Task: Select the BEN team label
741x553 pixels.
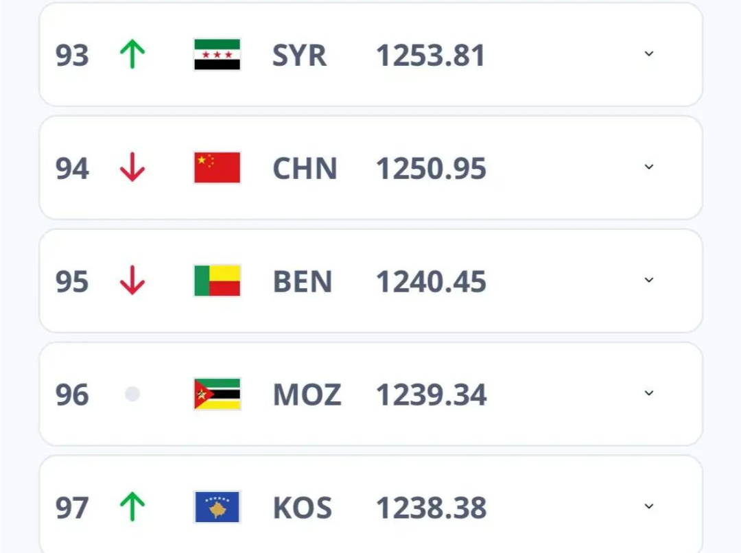Action: (303, 282)
